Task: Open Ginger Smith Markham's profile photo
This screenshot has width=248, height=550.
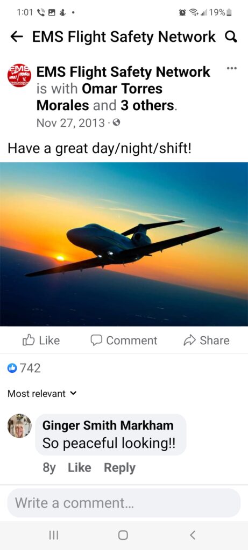Action: 19,426
